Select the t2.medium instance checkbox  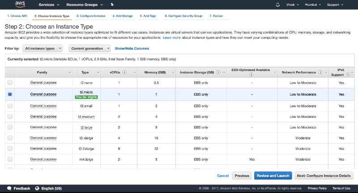[10, 117]
